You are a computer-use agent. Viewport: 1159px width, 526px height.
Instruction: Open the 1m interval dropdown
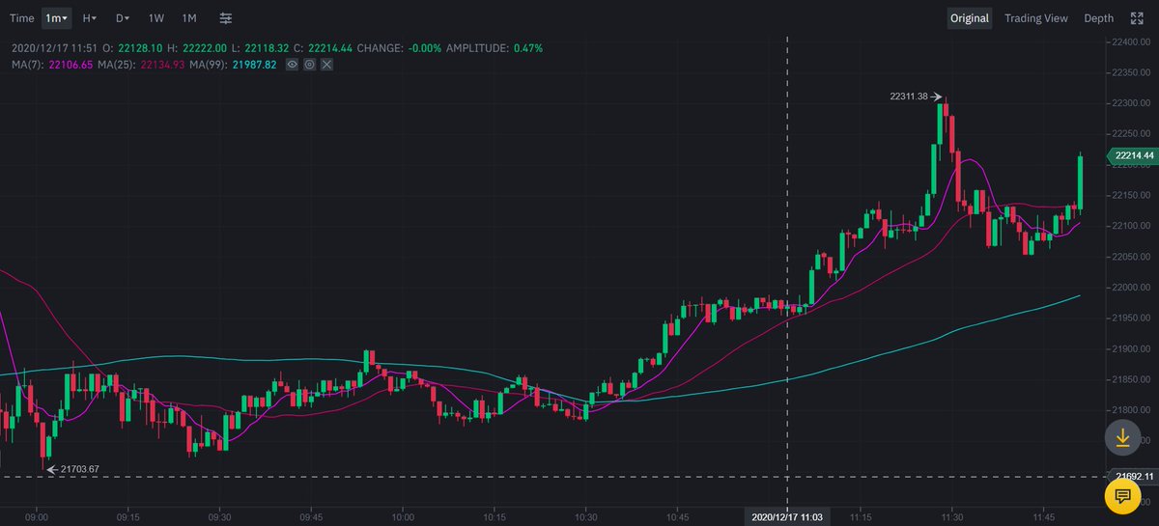pyautogui.click(x=57, y=17)
